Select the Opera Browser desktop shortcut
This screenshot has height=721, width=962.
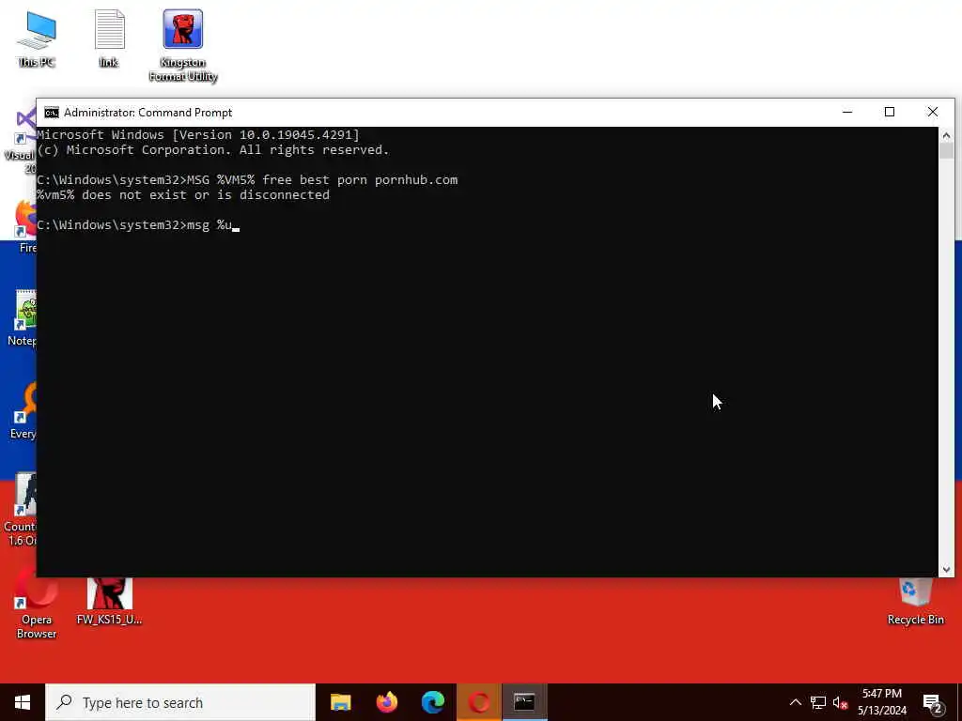[x=37, y=606]
